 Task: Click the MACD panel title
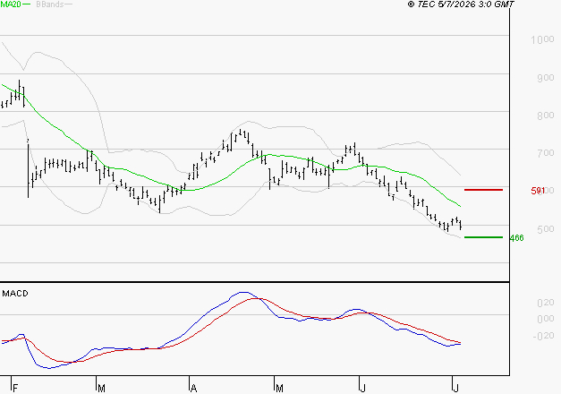pyautogui.click(x=15, y=294)
